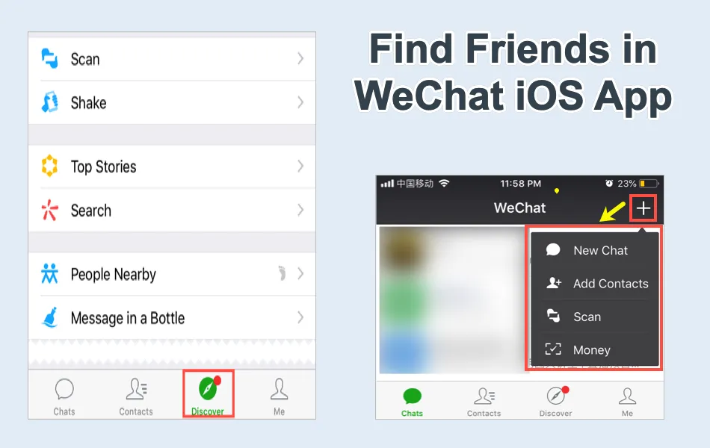
Task: Tap the red Search spark icon
Action: coord(49,210)
